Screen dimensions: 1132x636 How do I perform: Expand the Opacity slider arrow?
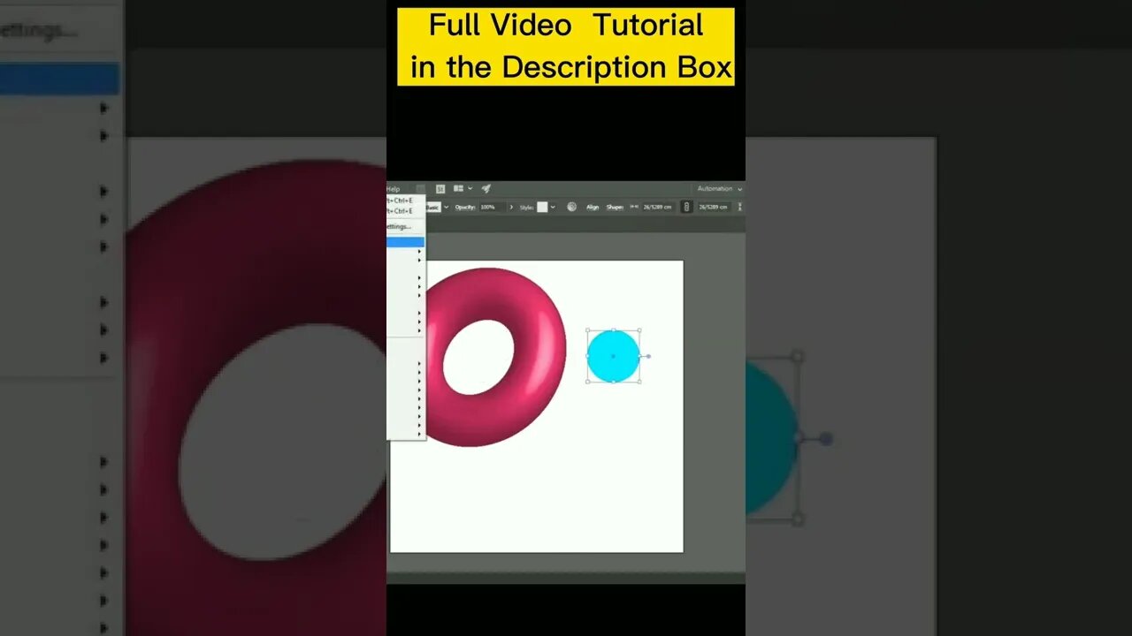(511, 207)
